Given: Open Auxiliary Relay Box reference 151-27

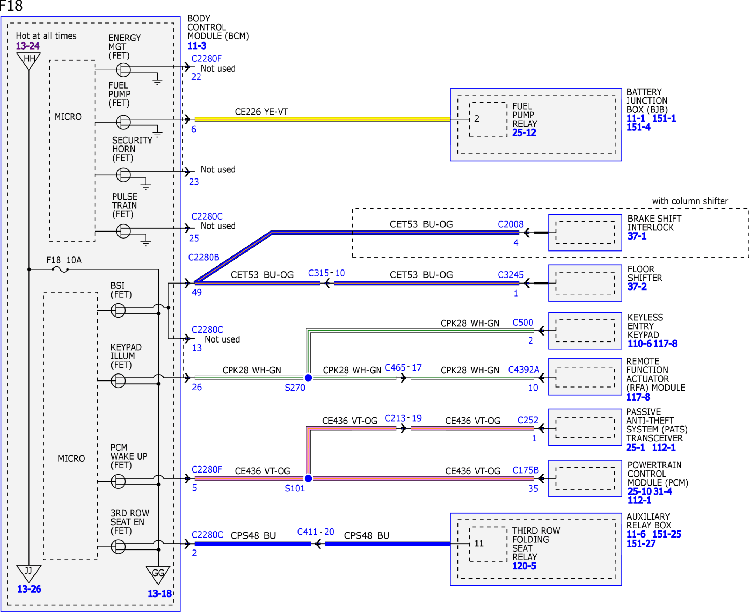Looking at the screenshot, I should 641,543.
